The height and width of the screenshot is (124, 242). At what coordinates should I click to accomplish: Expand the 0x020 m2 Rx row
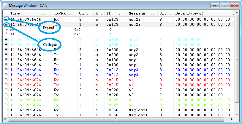pyautogui.click(x=6, y=90)
